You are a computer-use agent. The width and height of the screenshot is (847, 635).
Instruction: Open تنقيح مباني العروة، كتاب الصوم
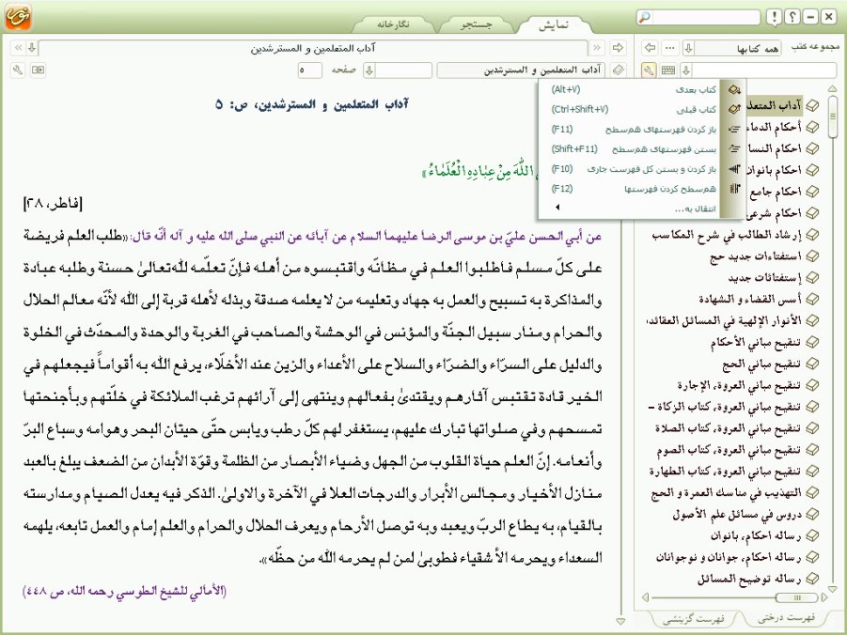click(729, 450)
